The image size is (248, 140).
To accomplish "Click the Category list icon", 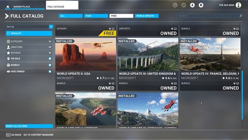I will 9,41.
